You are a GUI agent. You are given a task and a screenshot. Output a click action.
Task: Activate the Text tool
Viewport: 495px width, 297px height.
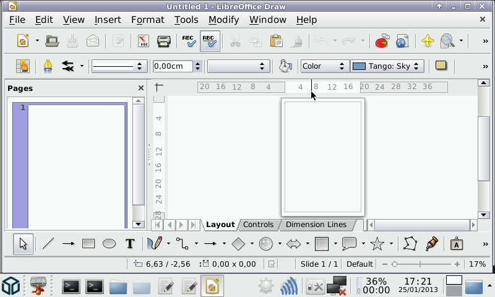[x=130, y=244]
